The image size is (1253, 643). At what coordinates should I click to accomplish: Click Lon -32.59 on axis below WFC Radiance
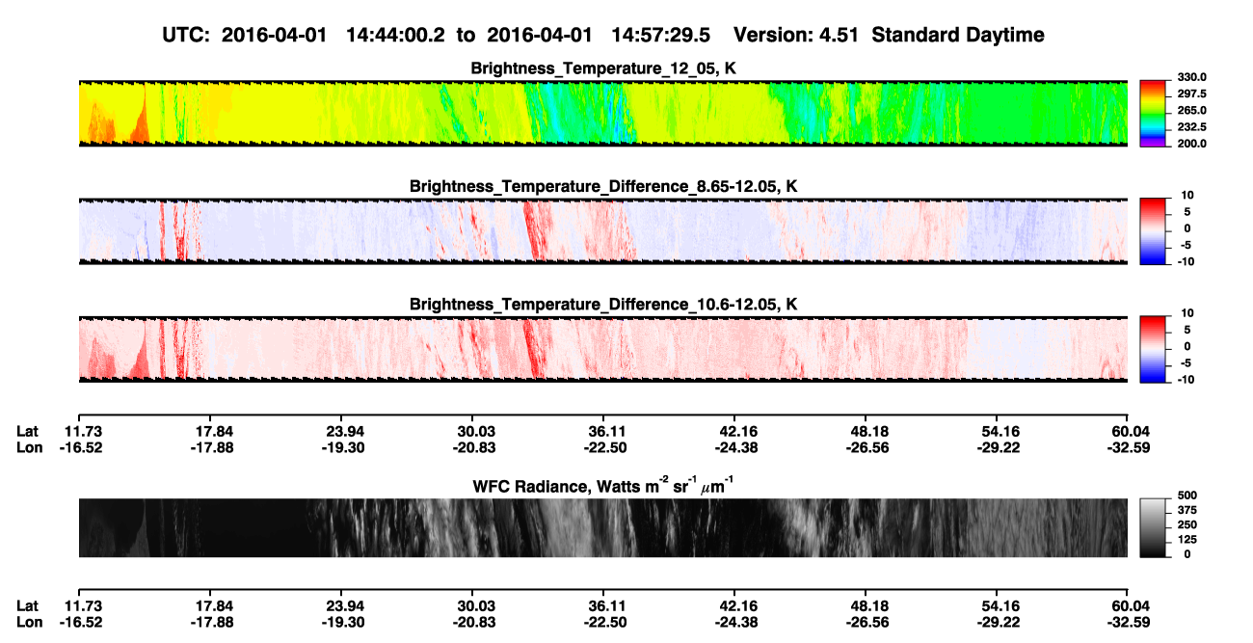tap(1129, 621)
